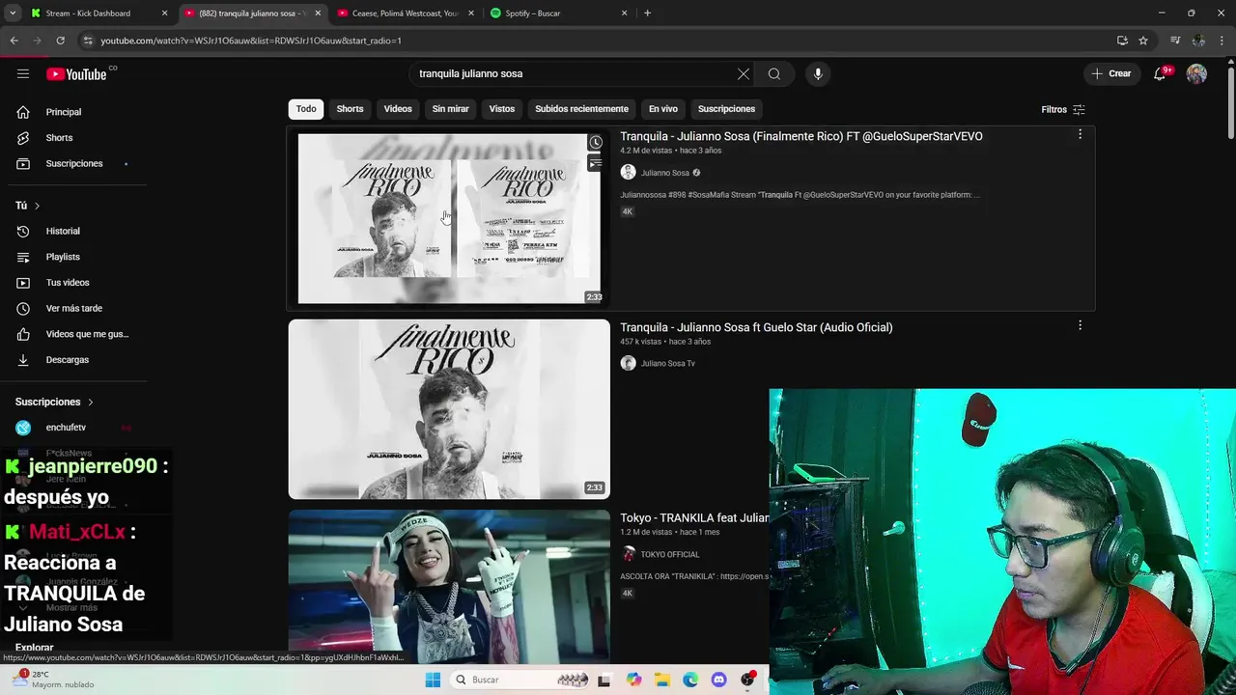1236x695 pixels.
Task: Add first video to queue
Action: (596, 163)
